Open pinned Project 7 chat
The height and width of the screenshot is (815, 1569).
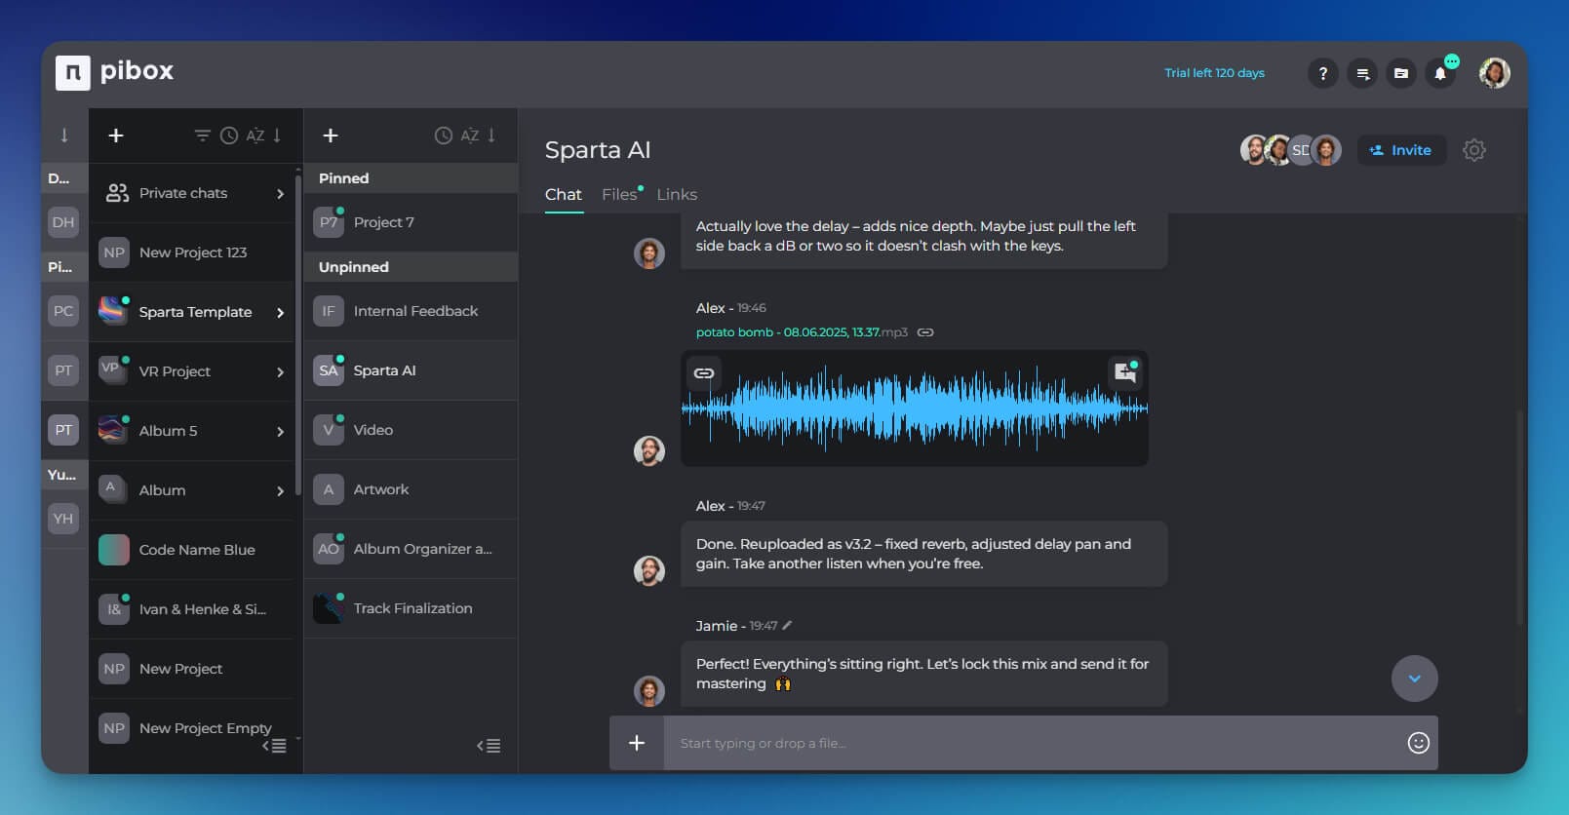(411, 222)
